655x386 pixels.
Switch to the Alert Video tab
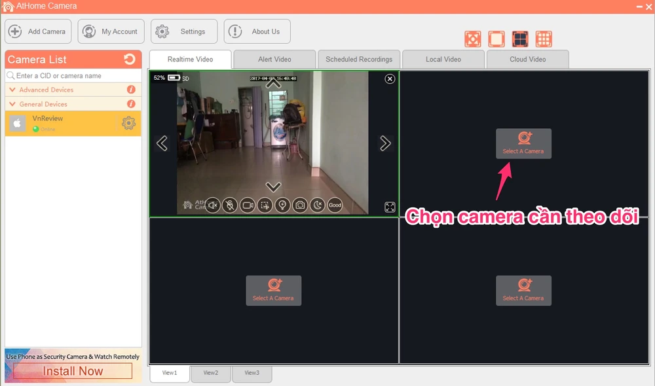[274, 60]
